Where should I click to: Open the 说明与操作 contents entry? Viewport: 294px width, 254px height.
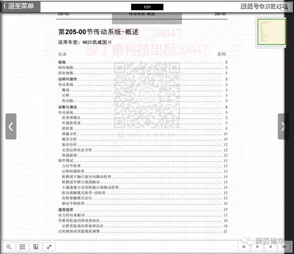[143, 79]
